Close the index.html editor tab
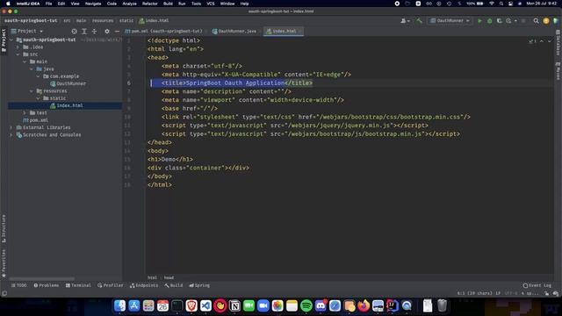 point(300,32)
